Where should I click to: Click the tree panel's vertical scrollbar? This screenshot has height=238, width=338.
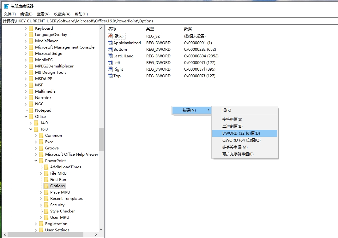[x=102, y=139]
